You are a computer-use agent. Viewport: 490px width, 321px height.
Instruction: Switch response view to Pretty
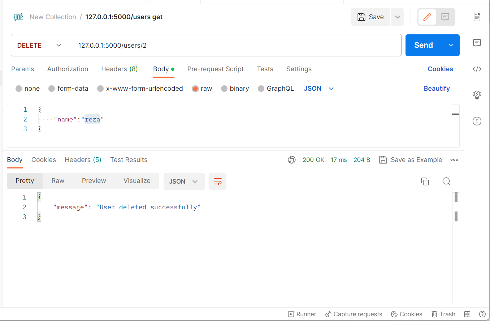[25, 181]
